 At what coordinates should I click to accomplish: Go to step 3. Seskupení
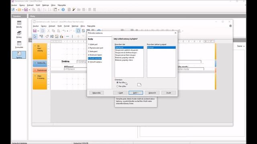[93, 52]
